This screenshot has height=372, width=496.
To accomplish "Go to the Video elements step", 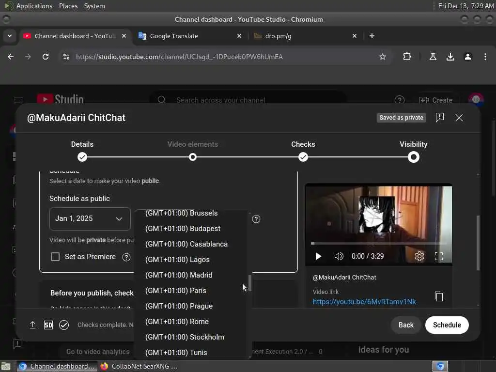I will [193, 151].
